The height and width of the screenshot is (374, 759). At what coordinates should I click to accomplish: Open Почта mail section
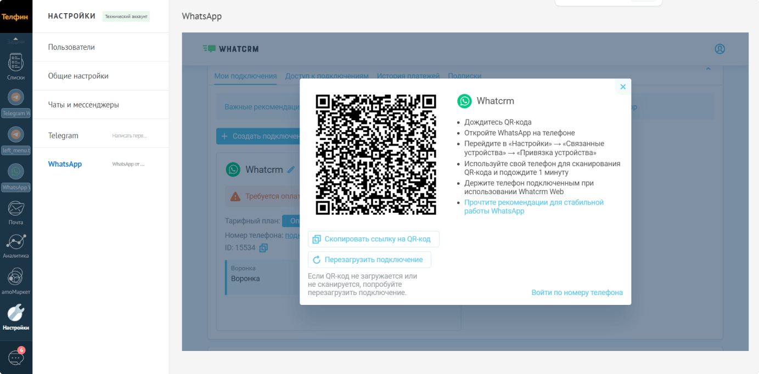[16, 213]
